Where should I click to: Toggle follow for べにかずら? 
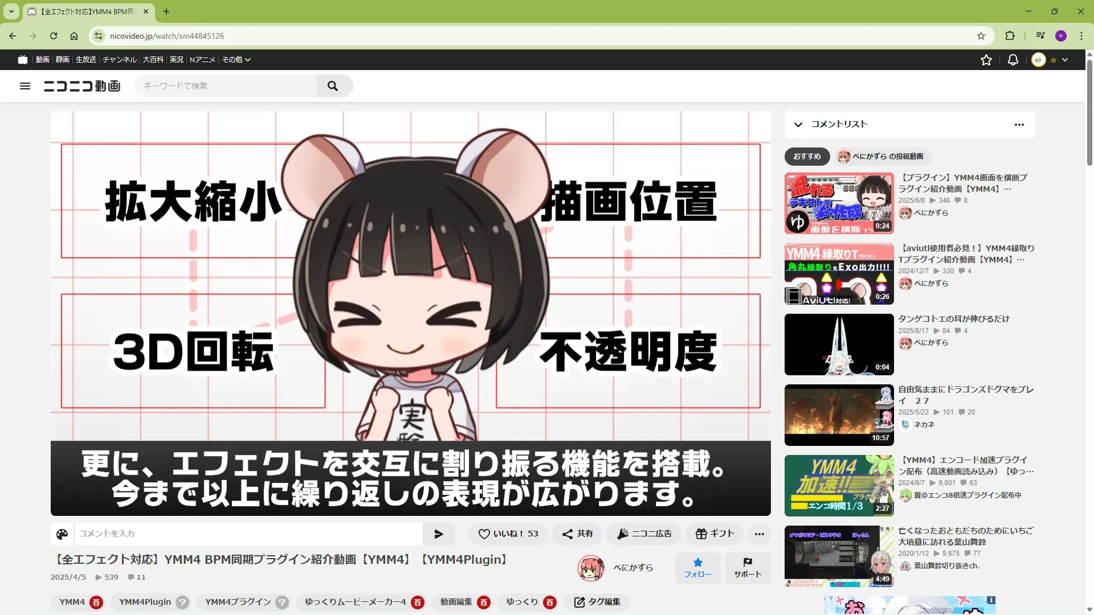(697, 568)
